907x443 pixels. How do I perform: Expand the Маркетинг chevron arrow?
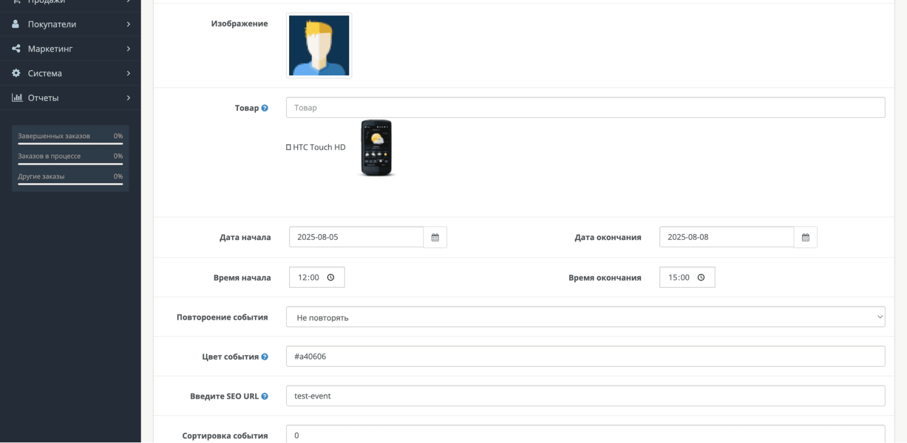[129, 49]
